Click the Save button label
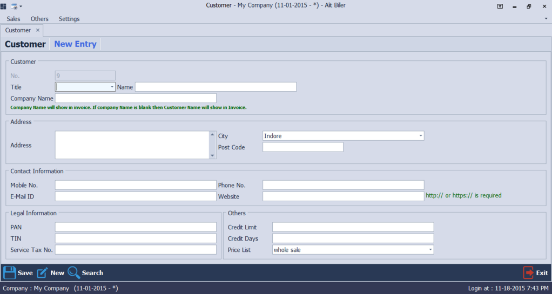The height and width of the screenshot is (294, 552). point(25,273)
